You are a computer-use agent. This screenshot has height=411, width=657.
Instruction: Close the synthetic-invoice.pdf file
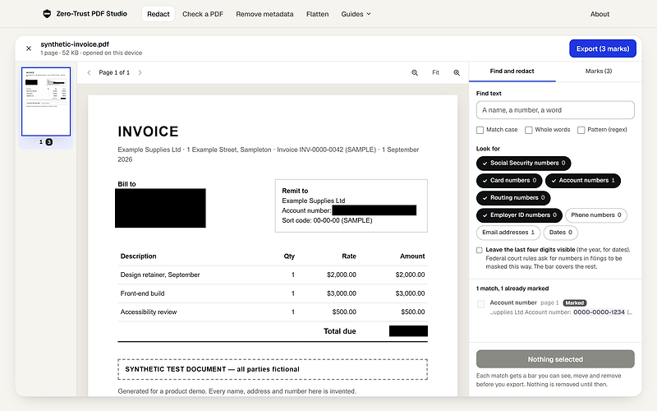tap(29, 48)
